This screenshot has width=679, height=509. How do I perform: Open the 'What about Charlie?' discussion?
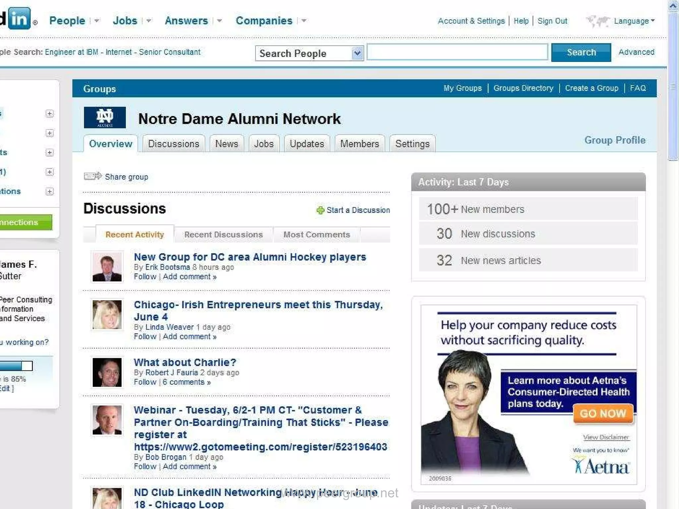[185, 362]
